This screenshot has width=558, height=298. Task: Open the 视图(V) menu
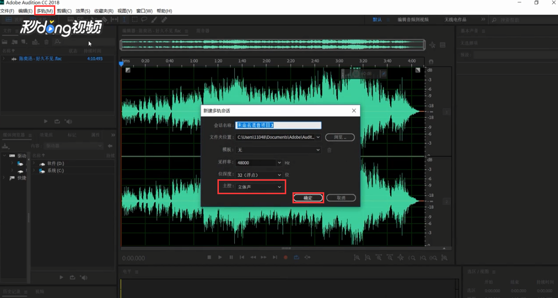click(125, 11)
